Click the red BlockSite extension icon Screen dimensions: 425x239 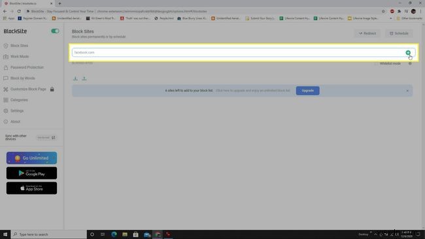(x=392, y=11)
